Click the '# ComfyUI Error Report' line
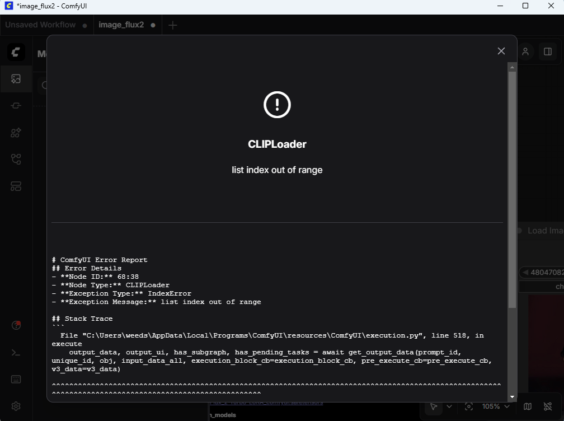 click(100, 260)
